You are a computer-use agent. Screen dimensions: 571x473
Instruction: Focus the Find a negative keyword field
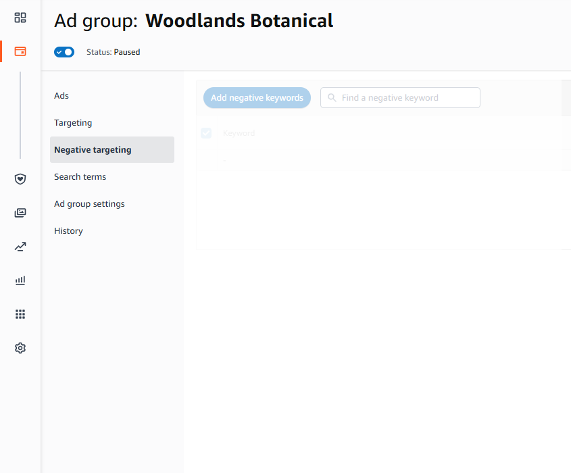coord(400,97)
